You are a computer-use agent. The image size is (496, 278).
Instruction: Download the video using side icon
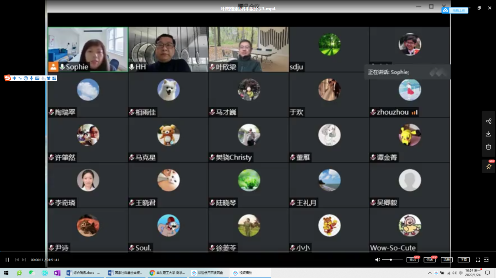(x=488, y=134)
